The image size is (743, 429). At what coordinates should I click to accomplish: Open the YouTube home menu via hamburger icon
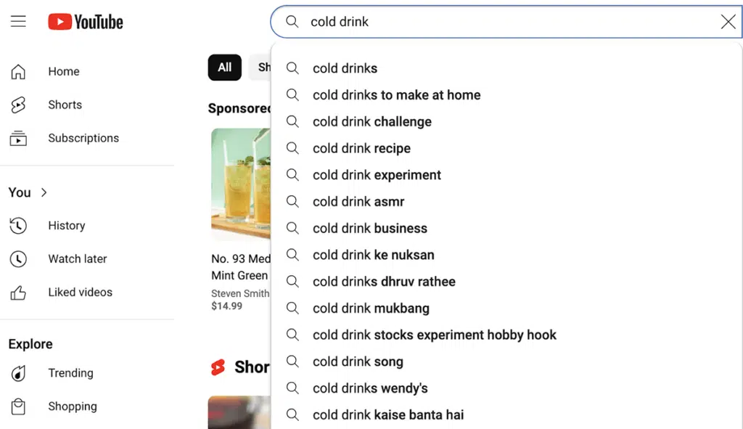coord(18,21)
